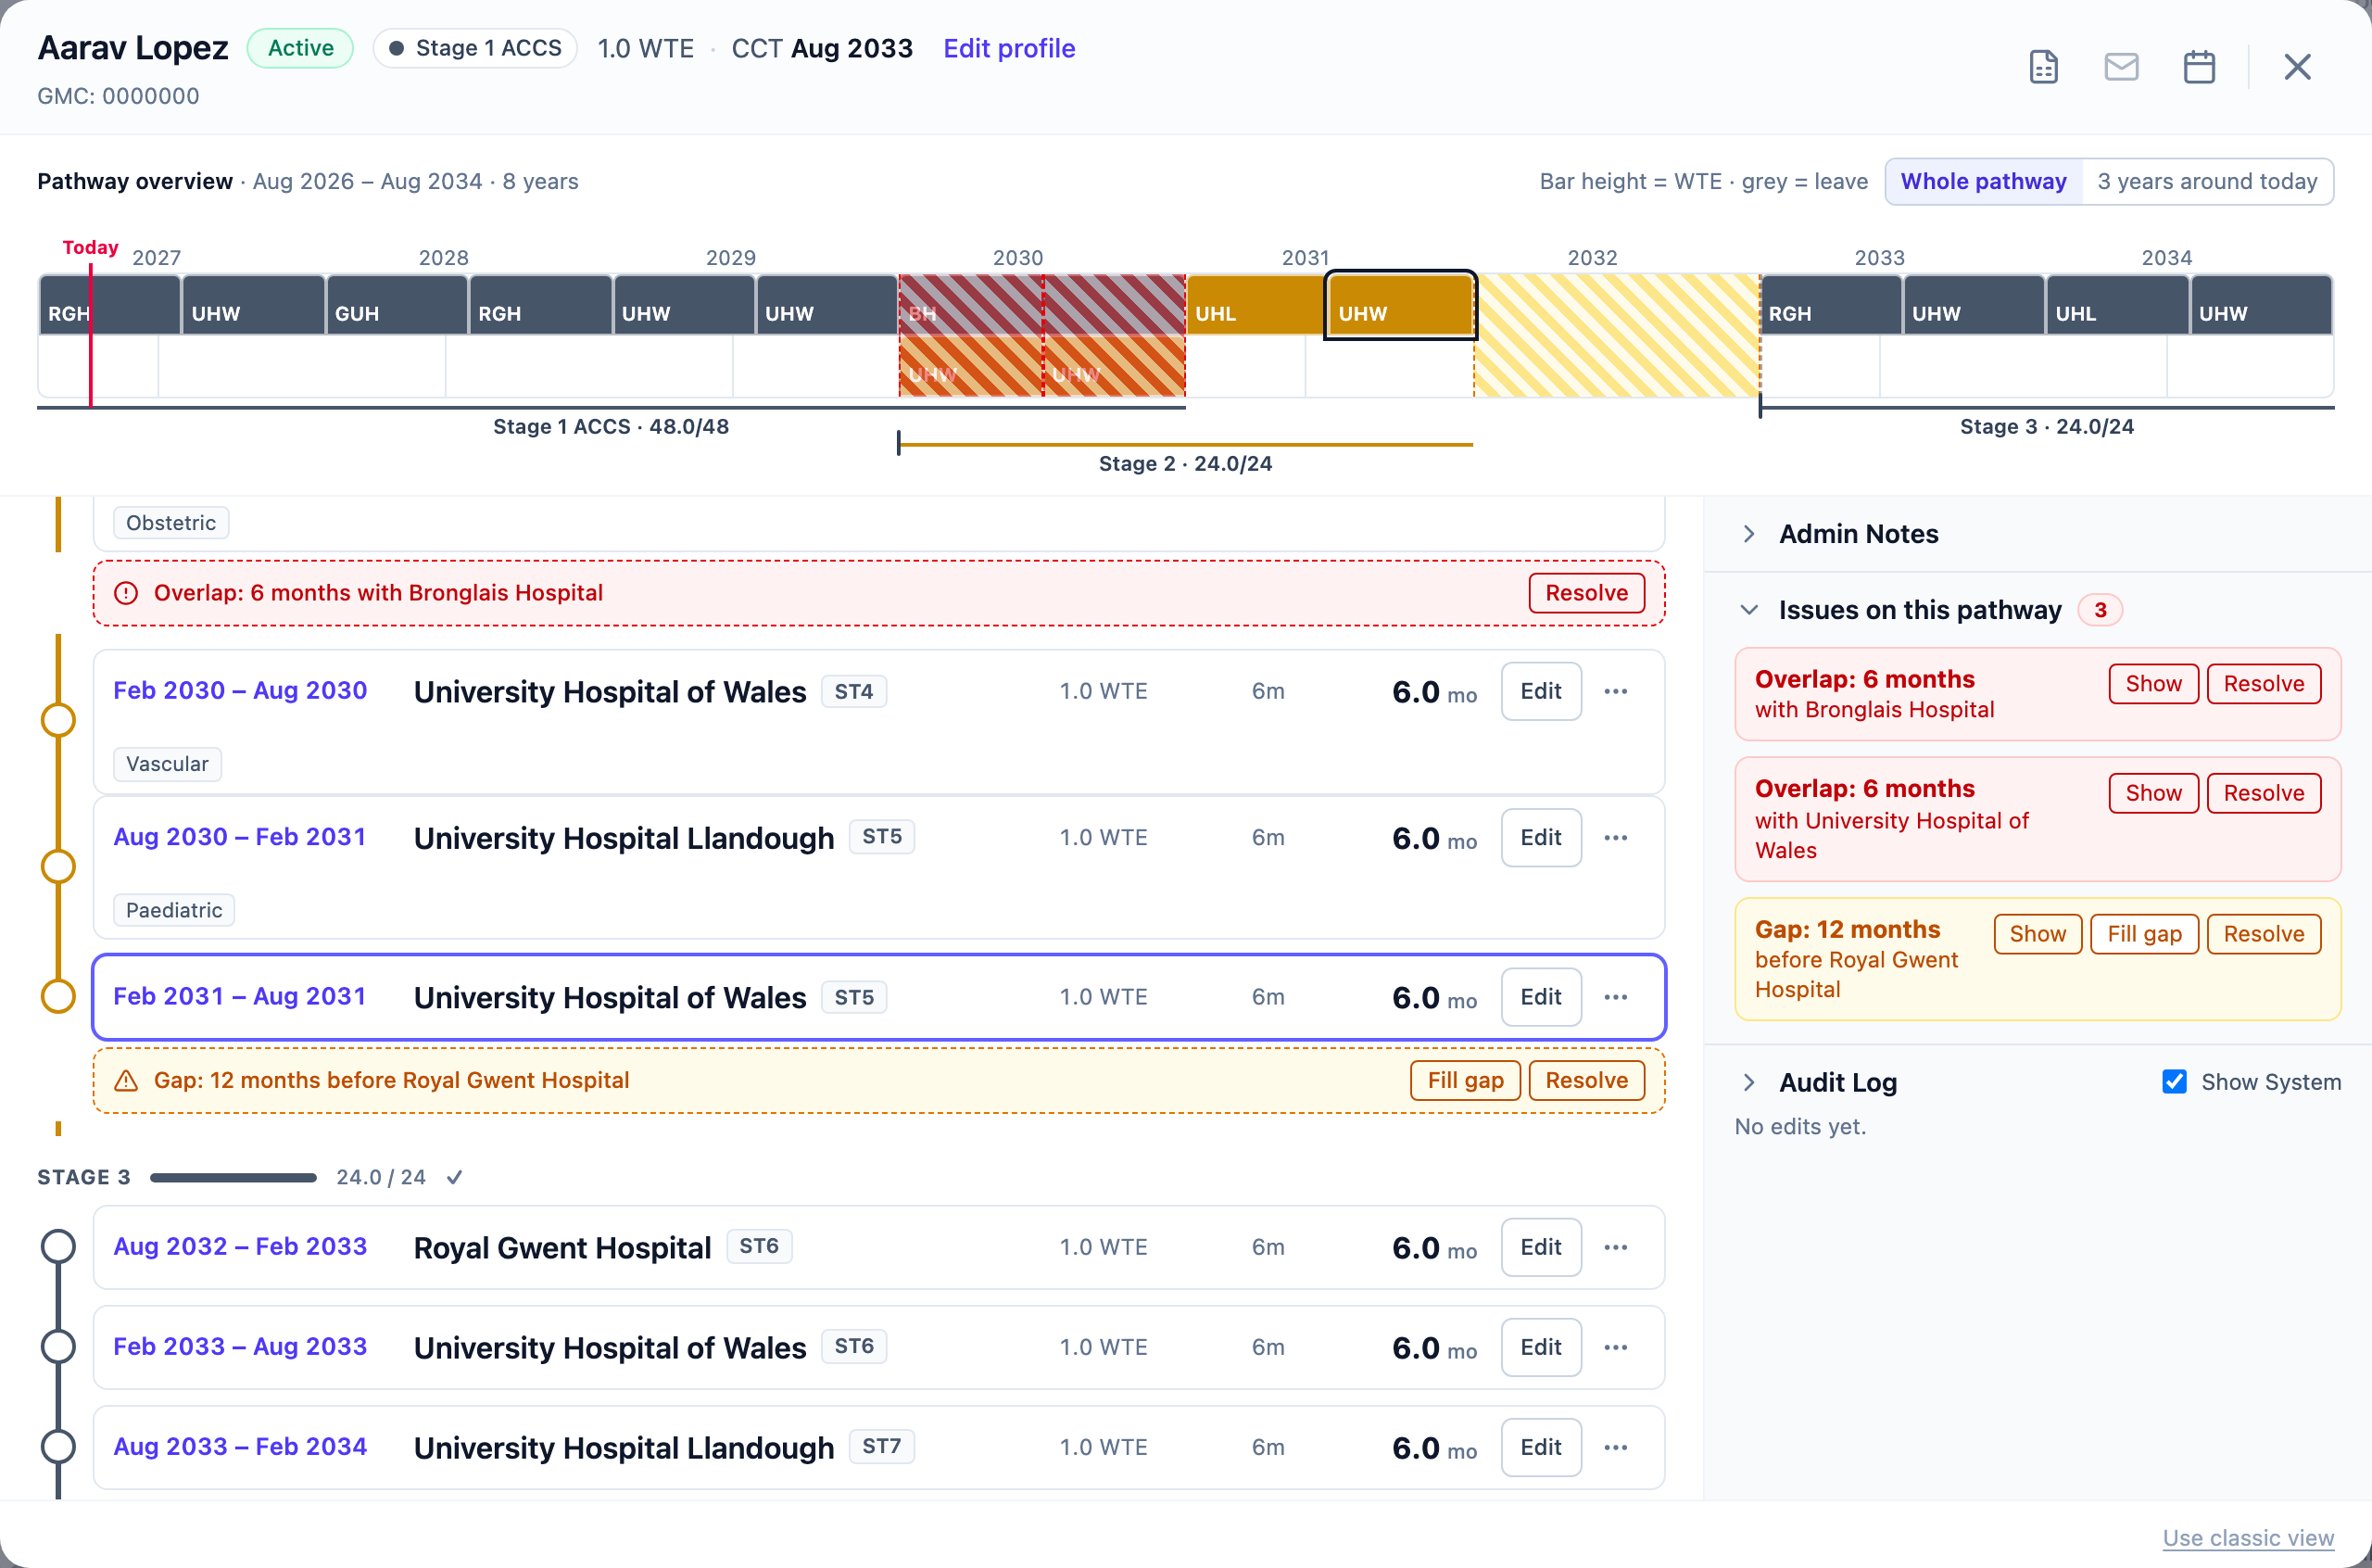Edit the Feb 2030 – Aug 2030 placement
Viewport: 2372px width, 1568px height.
tap(1540, 691)
